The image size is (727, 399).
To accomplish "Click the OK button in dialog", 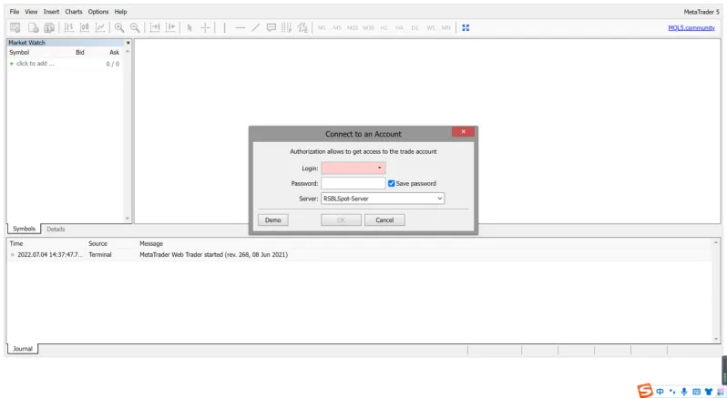I will click(342, 220).
